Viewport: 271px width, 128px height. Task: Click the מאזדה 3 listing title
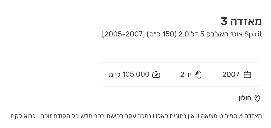click(241, 21)
